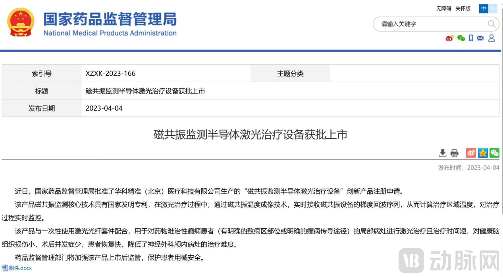Viewport: 503px width, 277px height.
Task: Click the email contact icon
Action: point(480,38)
